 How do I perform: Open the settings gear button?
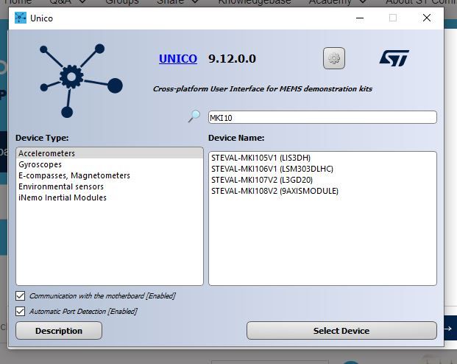tap(334, 58)
